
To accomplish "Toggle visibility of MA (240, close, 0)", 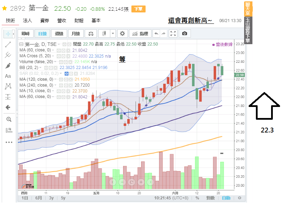I will coord(61,85).
